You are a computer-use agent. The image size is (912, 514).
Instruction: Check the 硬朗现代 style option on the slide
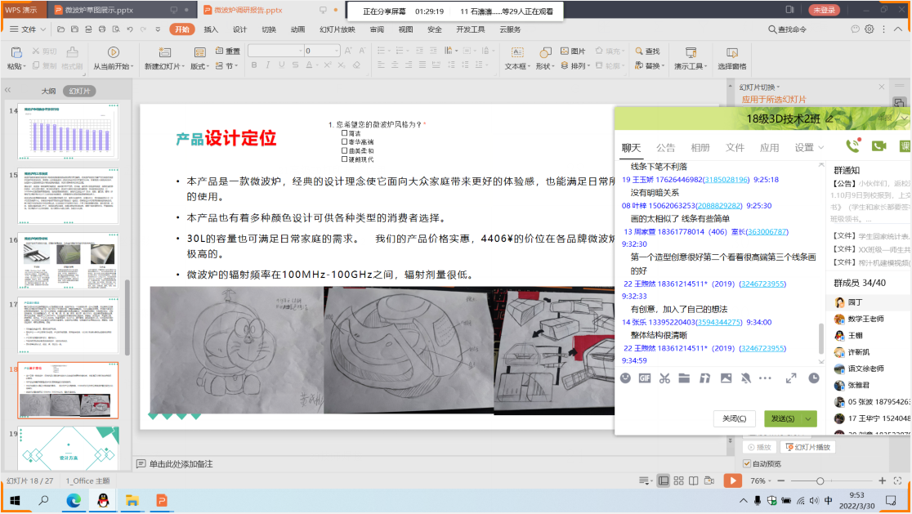click(344, 159)
